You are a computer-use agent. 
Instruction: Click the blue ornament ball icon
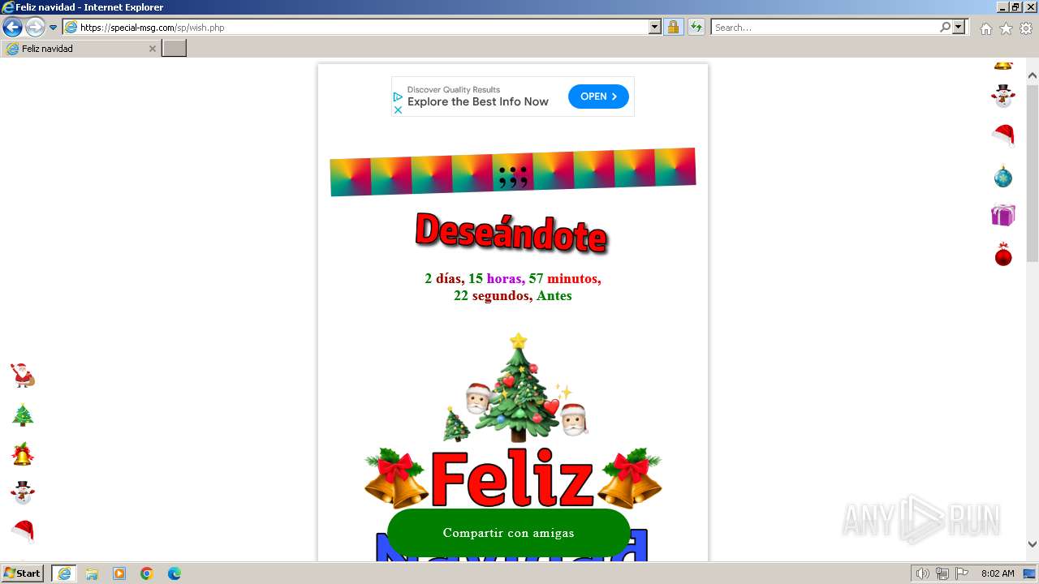[1003, 176]
